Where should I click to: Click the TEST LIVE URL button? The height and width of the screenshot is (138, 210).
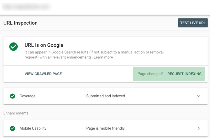[193, 23]
